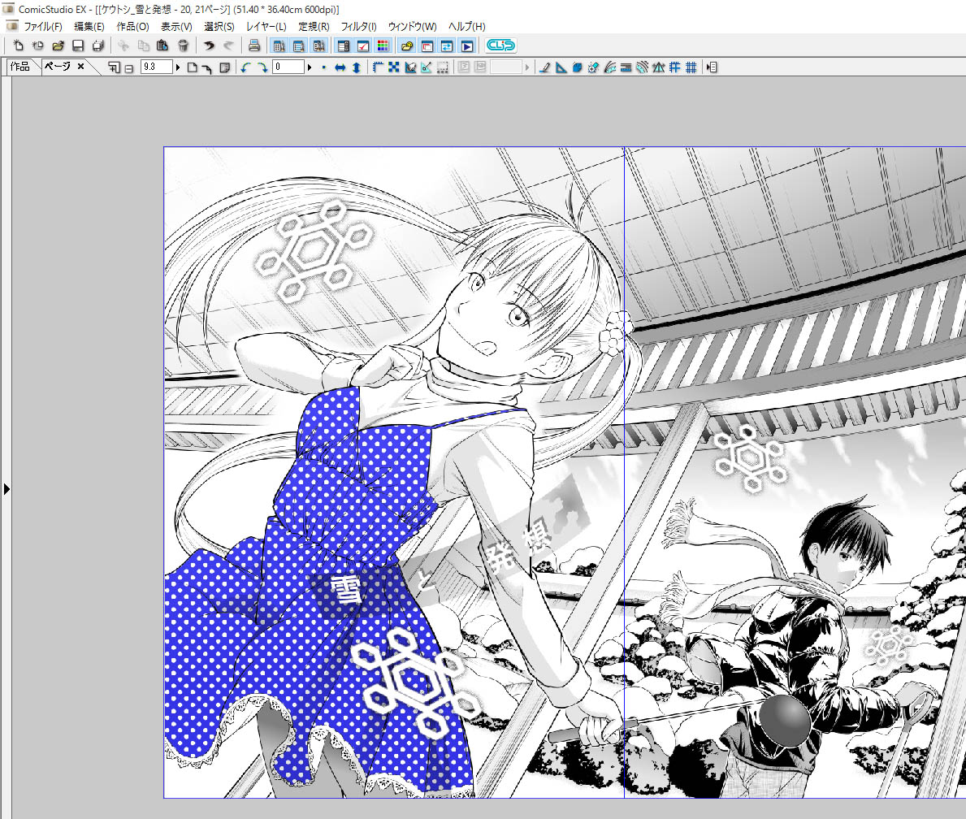Open the rotation angle dropdown arrow

[310, 67]
